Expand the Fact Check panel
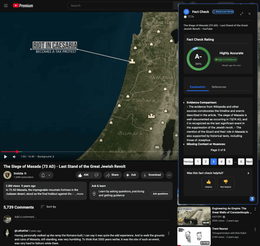This screenshot has width=260, height=246. point(241,14)
